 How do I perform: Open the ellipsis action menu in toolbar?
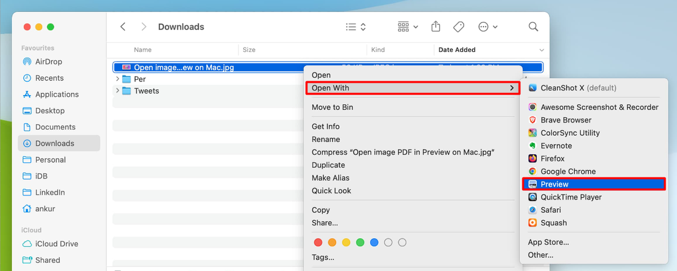(x=488, y=26)
